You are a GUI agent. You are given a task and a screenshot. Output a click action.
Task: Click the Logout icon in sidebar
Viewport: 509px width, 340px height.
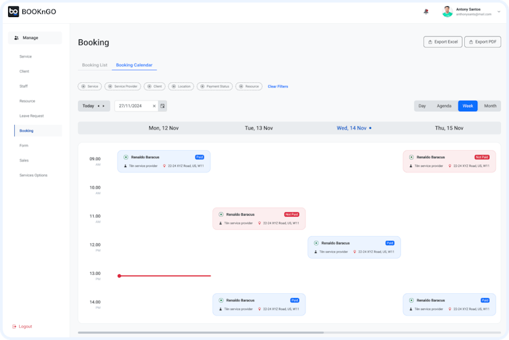click(x=14, y=326)
